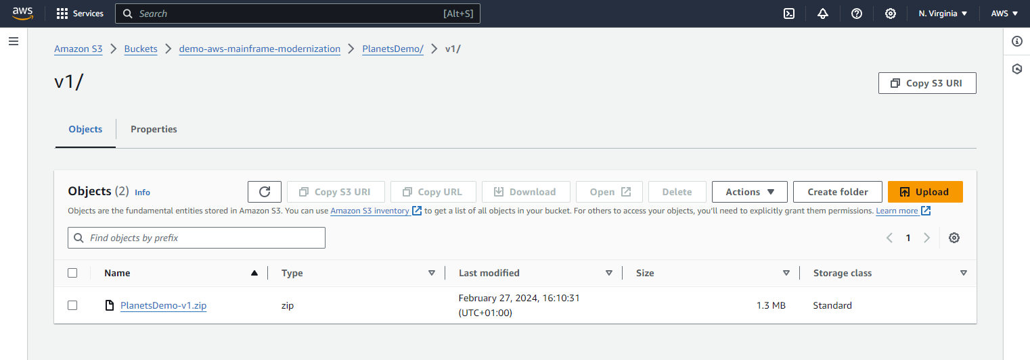Screen dimensions: 1030x360
Task: Click the Download button
Action: [x=526, y=192]
